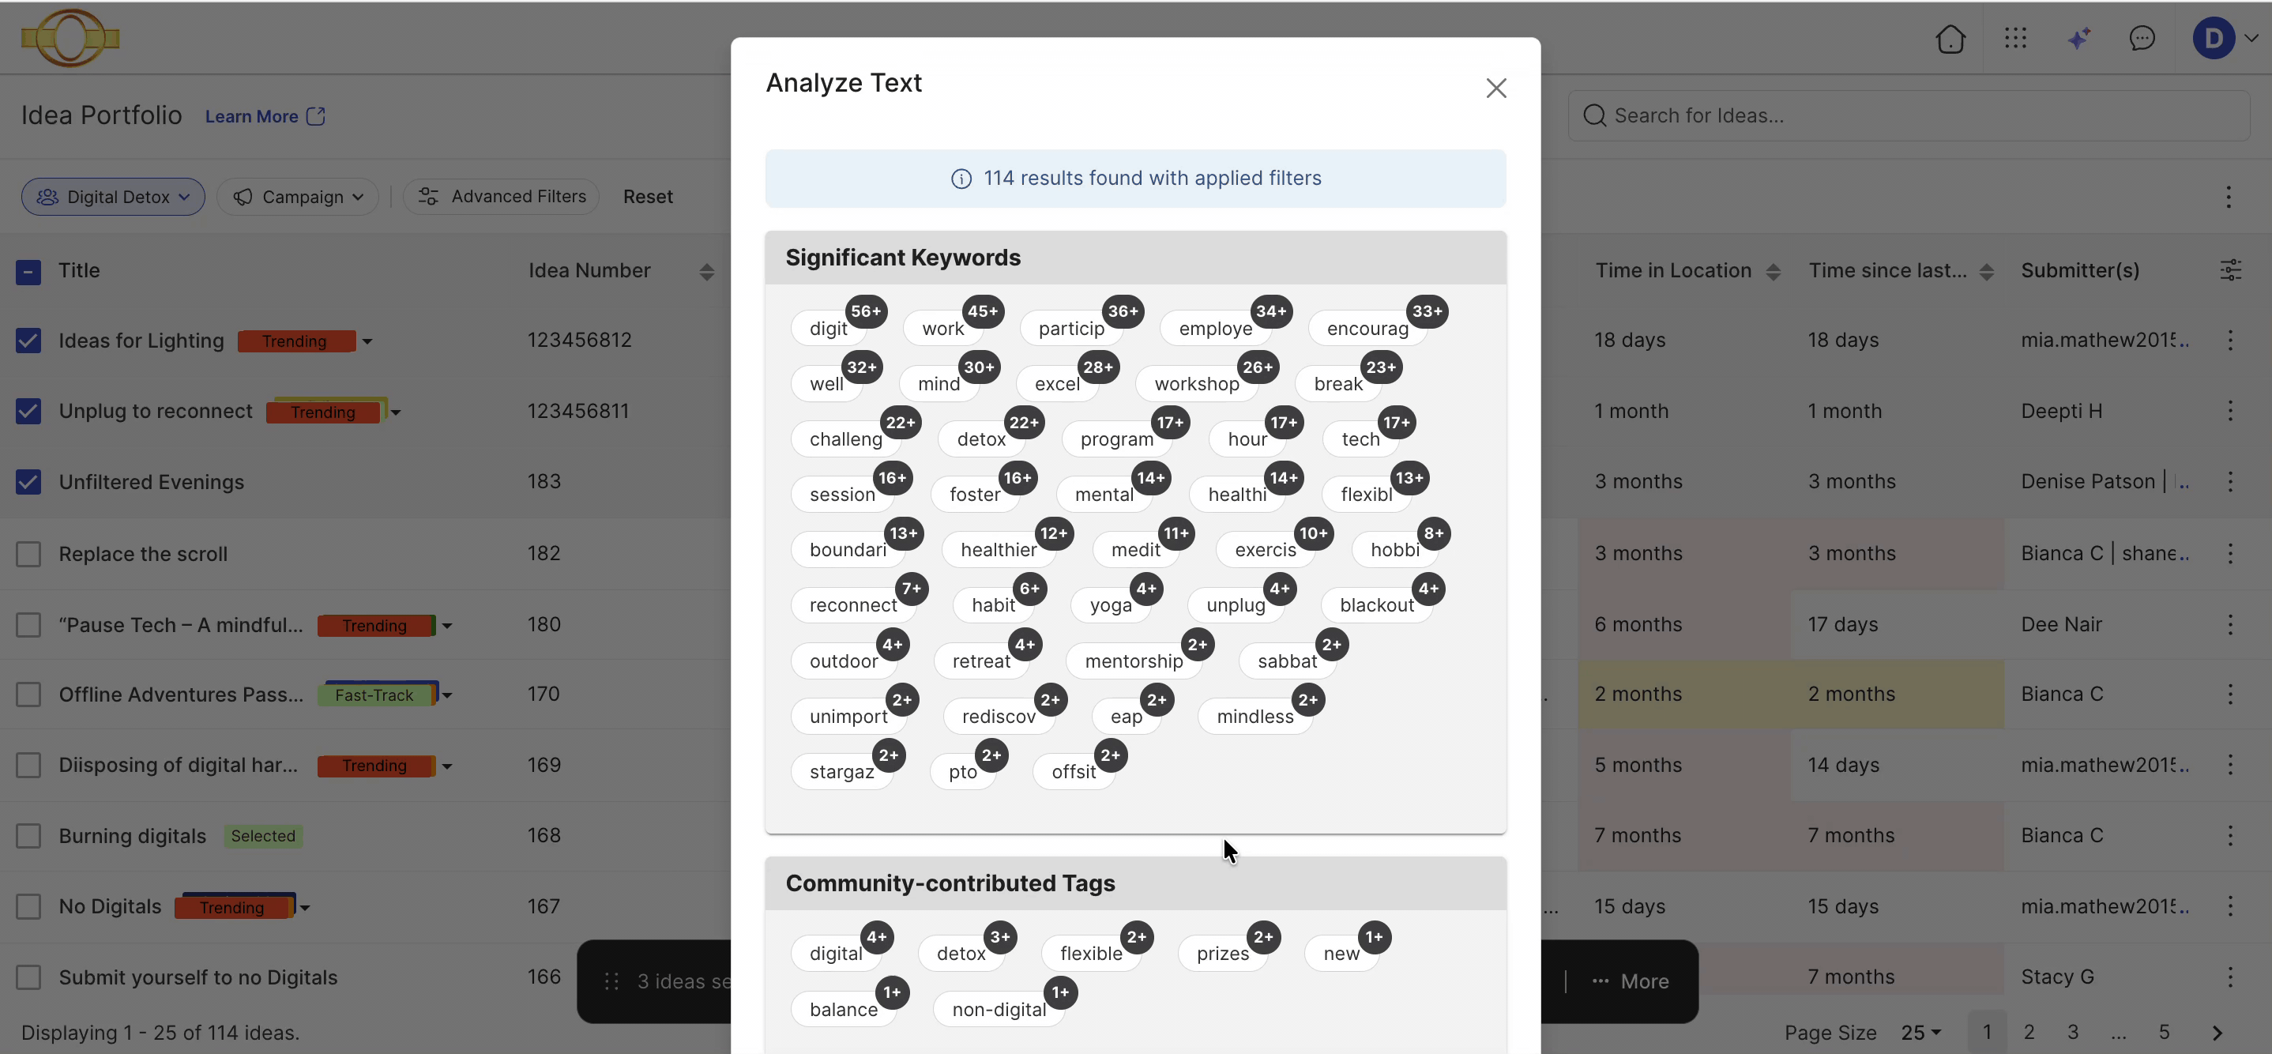Uncheck the Ideas for Lighting checkbox
Image resolution: width=2272 pixels, height=1054 pixels.
[28, 341]
